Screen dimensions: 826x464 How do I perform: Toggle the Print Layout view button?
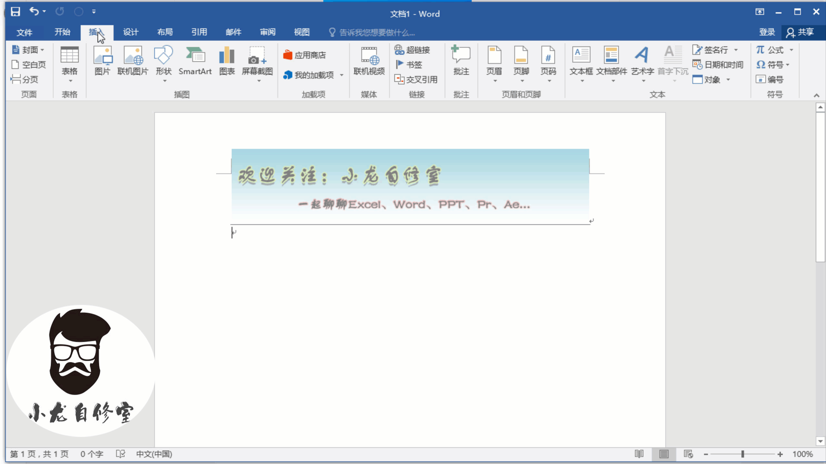[x=664, y=454]
